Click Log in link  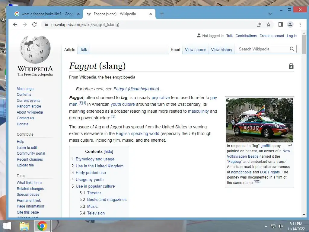click(x=292, y=36)
